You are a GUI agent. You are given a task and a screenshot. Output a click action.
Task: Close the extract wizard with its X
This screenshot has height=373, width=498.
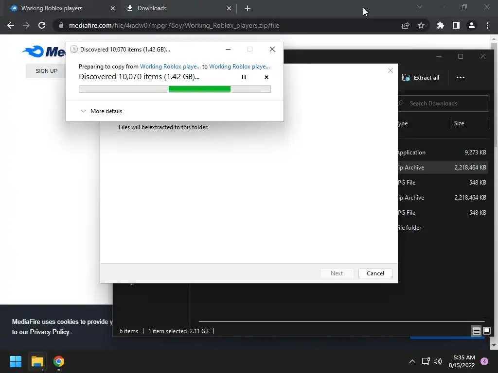(x=391, y=70)
